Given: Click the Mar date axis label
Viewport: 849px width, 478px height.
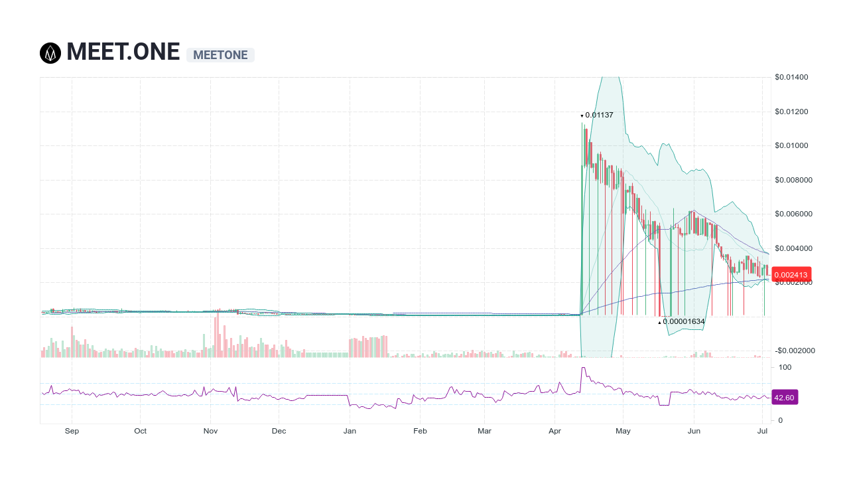Looking at the screenshot, I should point(485,431).
